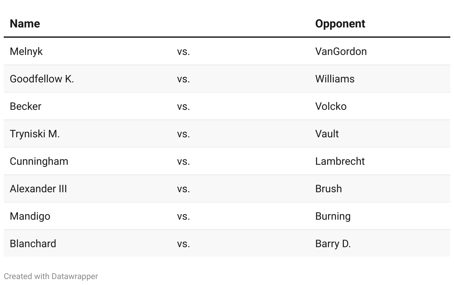Click the Burning opponent entry
The image size is (454, 285).
[x=333, y=216]
